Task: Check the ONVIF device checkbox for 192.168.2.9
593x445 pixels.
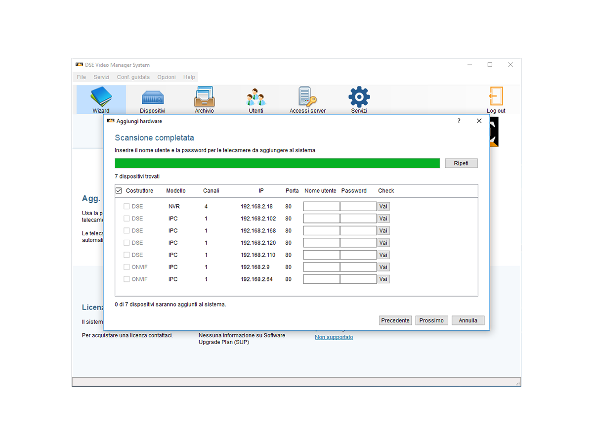Action: 127,267
